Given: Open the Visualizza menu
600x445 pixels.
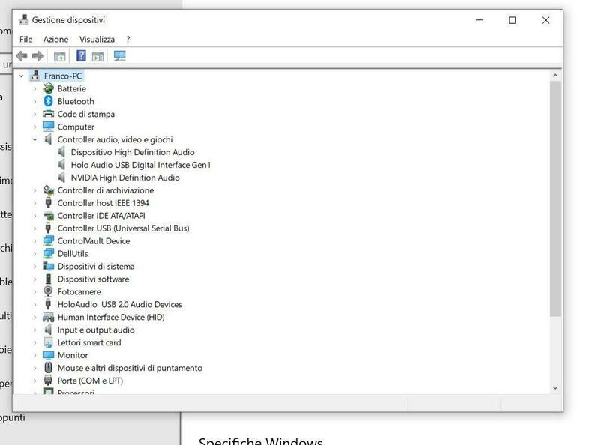Looking at the screenshot, I should [x=97, y=40].
